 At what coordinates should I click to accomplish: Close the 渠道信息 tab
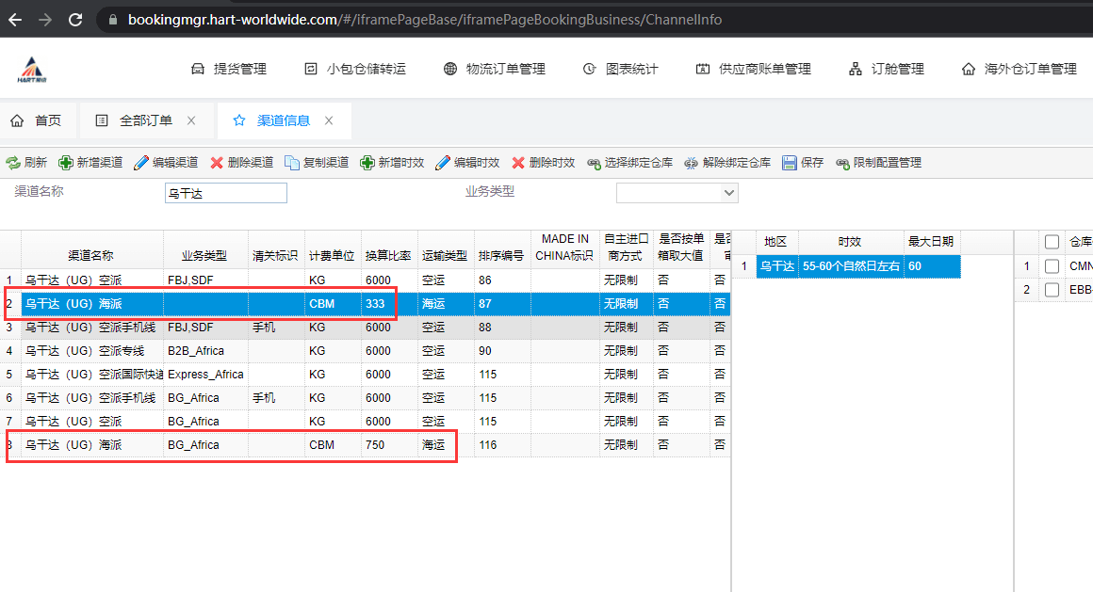(329, 120)
